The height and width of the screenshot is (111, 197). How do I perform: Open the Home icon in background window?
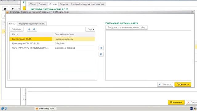pyautogui.click(x=5, y=9)
